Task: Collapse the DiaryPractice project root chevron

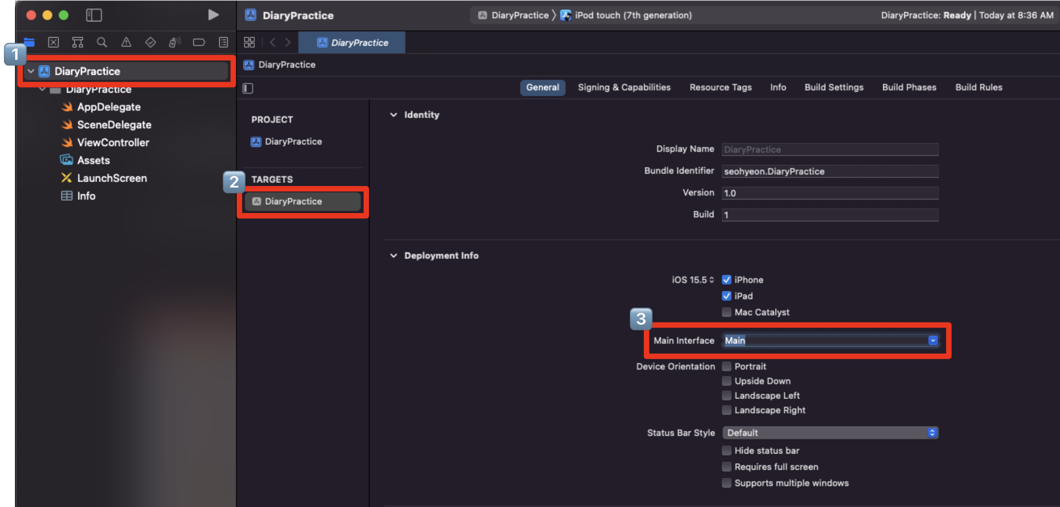Action: 31,71
